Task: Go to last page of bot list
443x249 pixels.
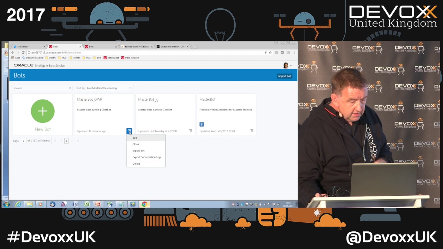Action: click(x=78, y=141)
